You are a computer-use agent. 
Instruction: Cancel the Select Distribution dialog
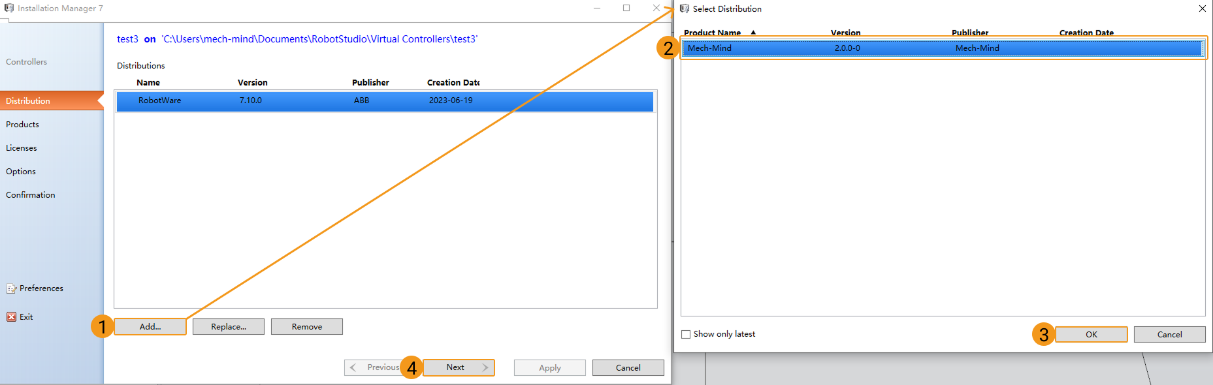(1170, 334)
